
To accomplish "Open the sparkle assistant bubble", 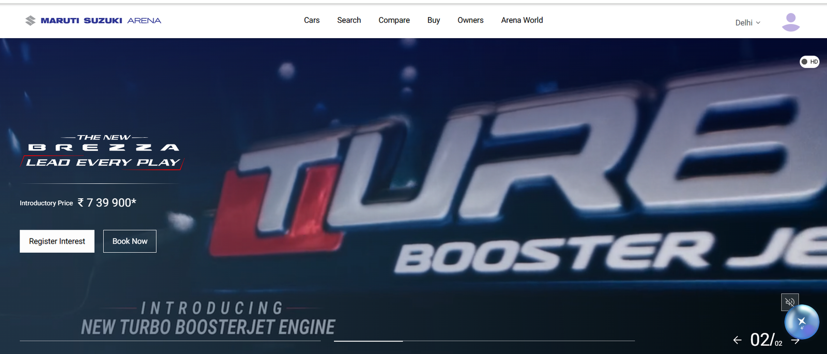I will coord(802,322).
